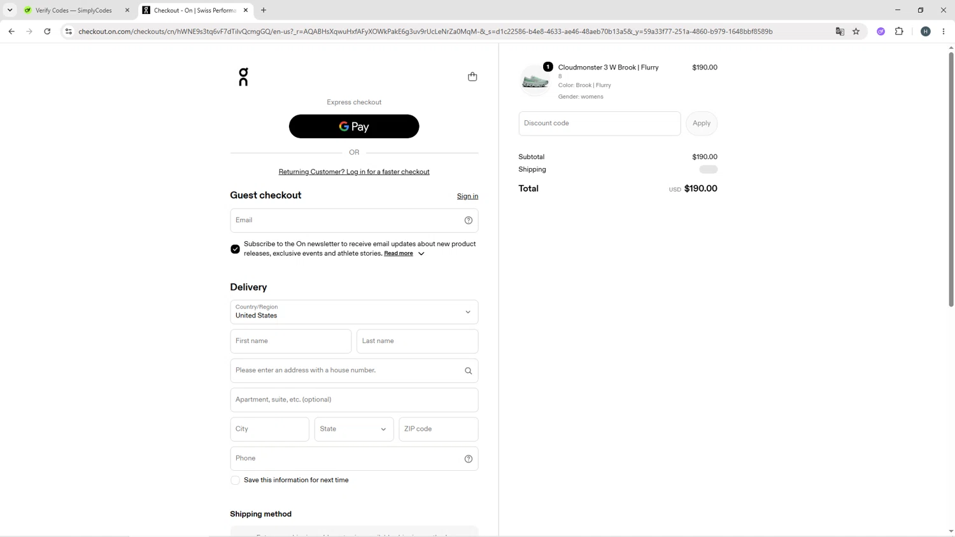This screenshot has width=955, height=537.
Task: Open Returning Customer log in link
Action: point(354,172)
